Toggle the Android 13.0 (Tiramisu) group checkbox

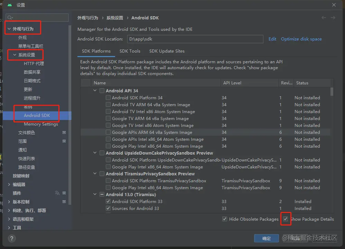[x=102, y=194]
